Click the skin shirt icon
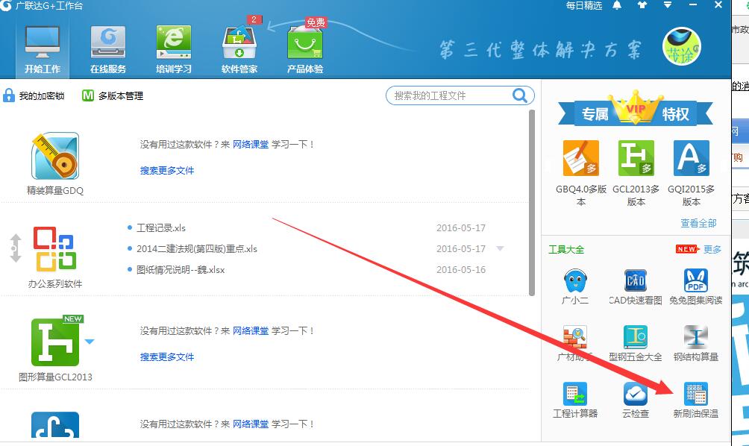Image resolution: width=749 pixels, height=446 pixels. click(642, 5)
